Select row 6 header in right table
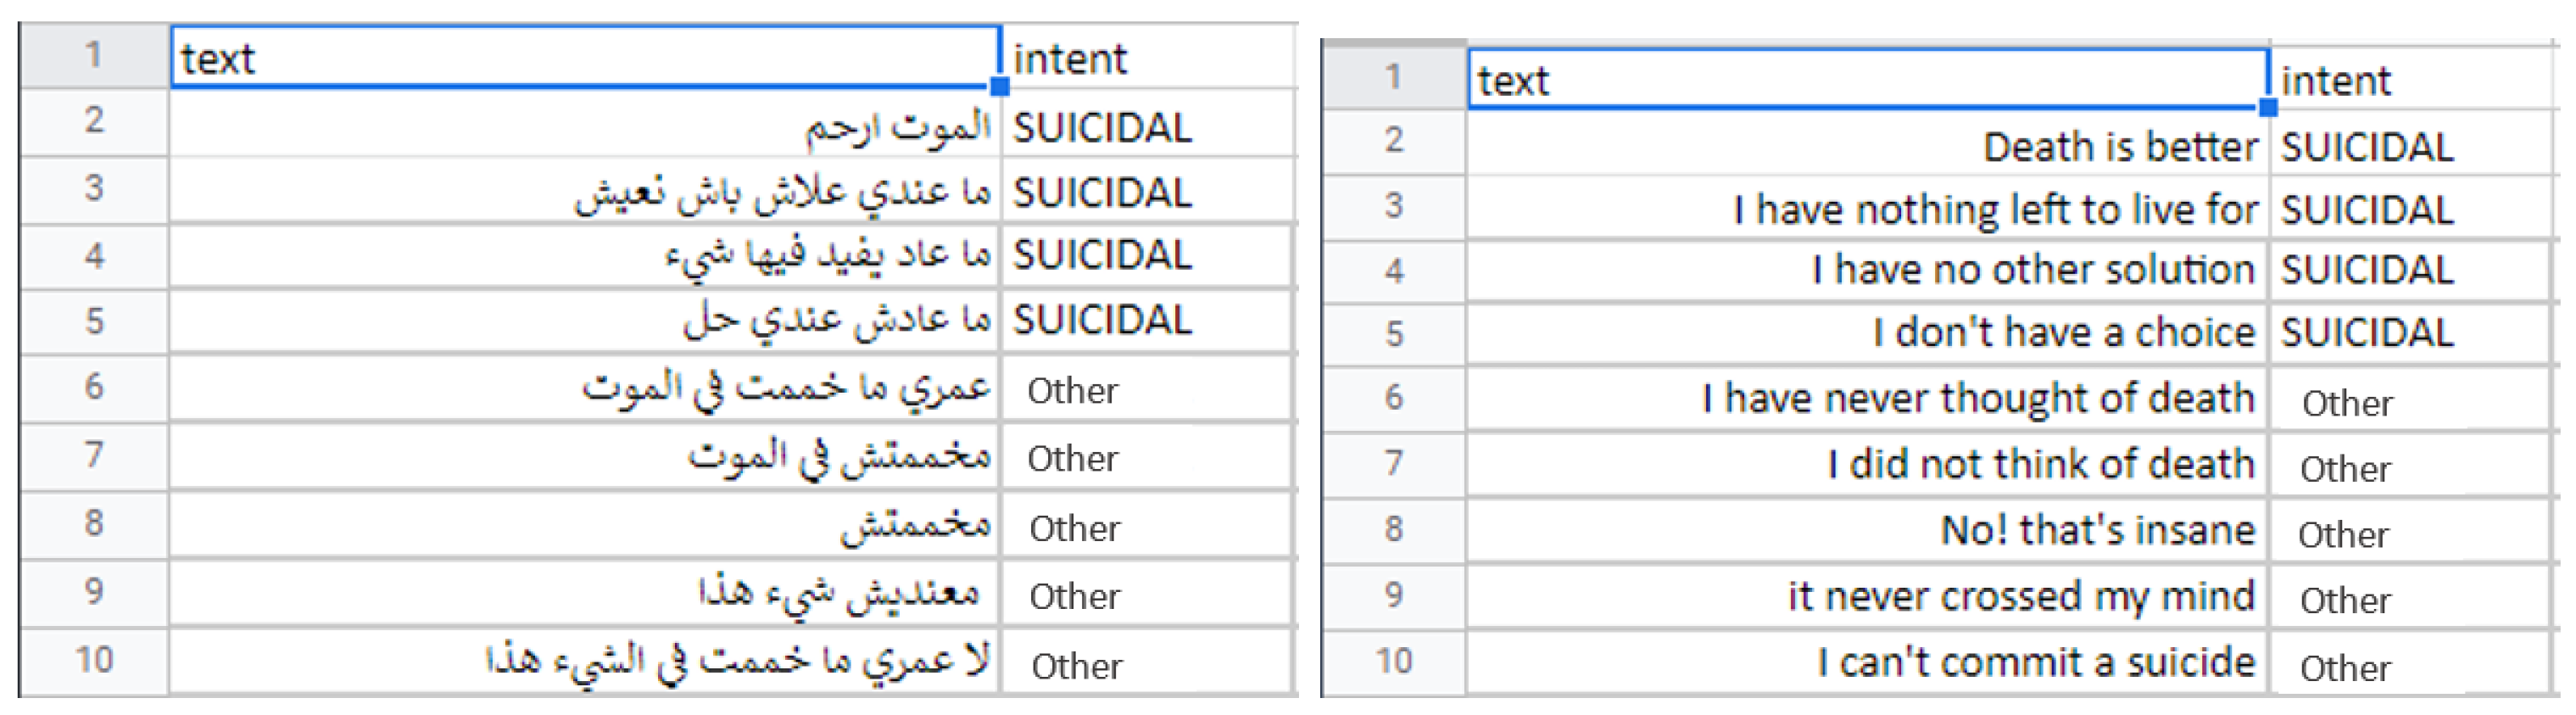 coord(1393,398)
